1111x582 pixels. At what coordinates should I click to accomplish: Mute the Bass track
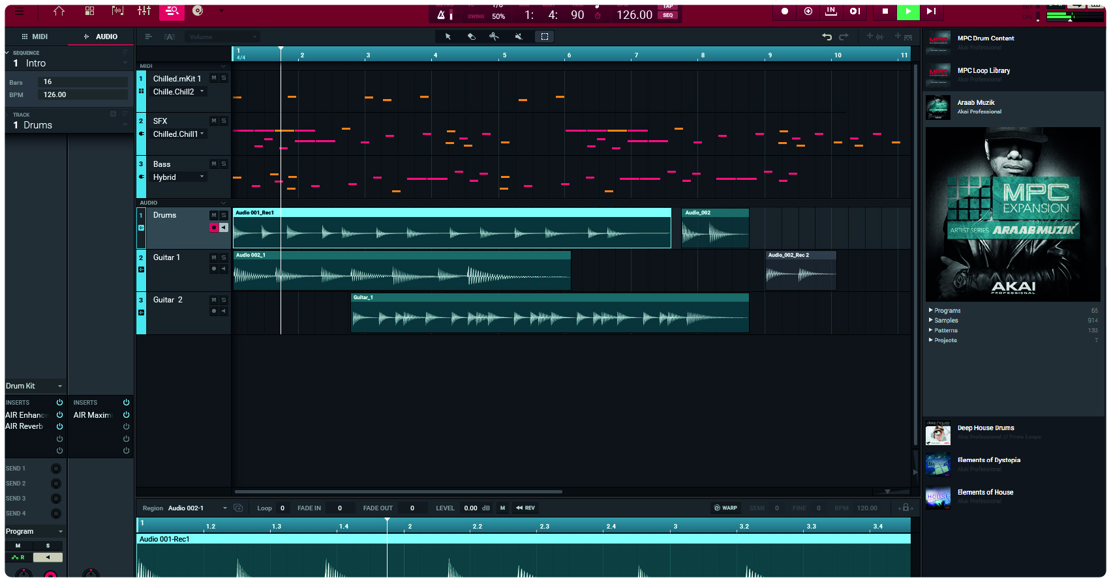click(213, 164)
